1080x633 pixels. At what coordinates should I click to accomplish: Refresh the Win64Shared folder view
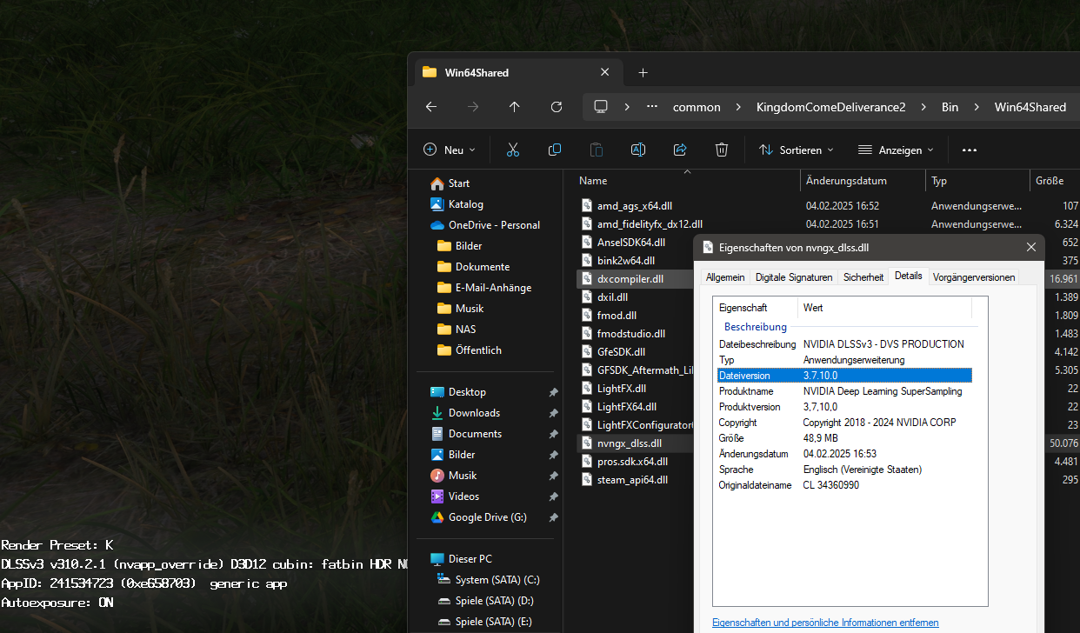(x=557, y=107)
